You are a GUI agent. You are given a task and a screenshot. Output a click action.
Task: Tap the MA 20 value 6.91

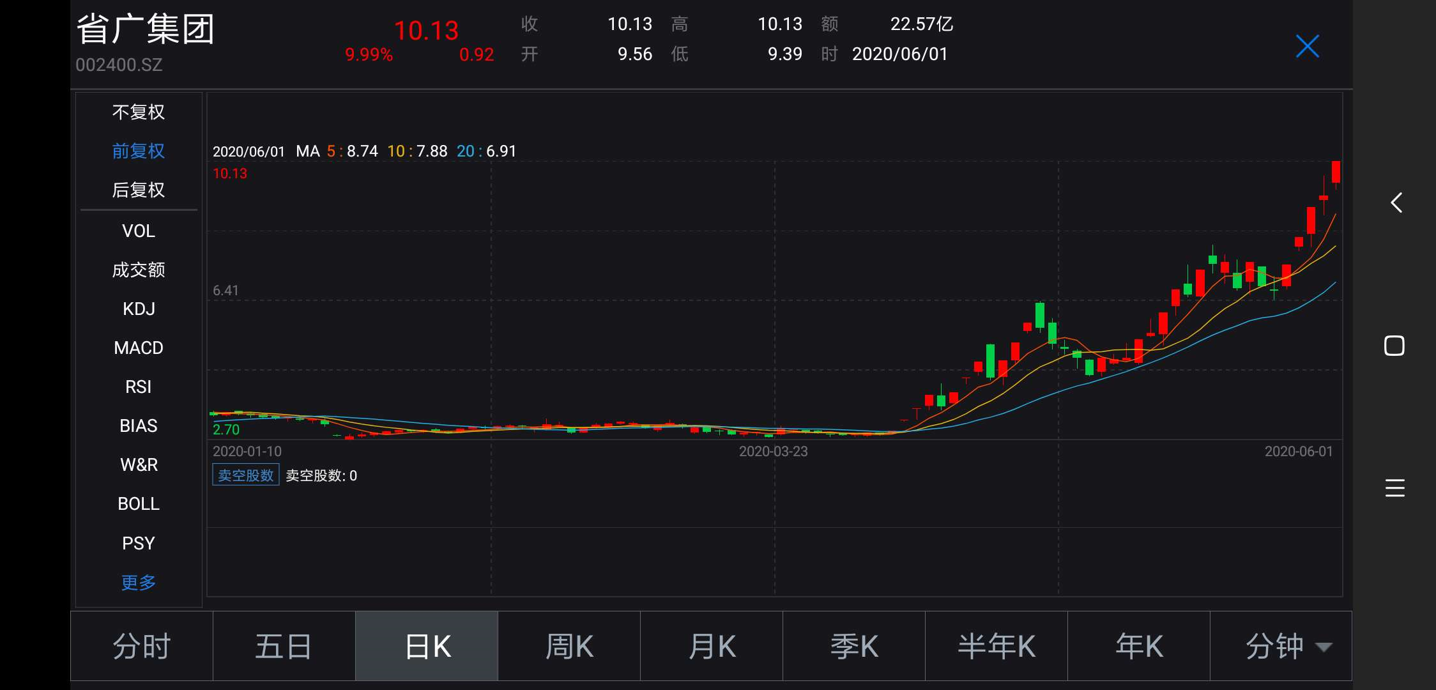pyautogui.click(x=501, y=151)
